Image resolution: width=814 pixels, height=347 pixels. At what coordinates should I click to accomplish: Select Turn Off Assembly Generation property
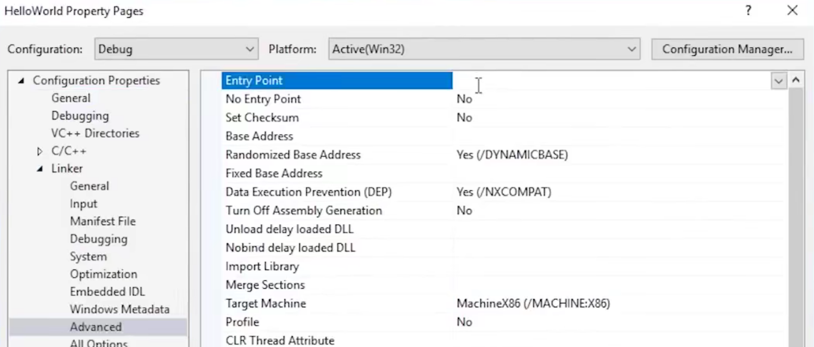pos(304,210)
